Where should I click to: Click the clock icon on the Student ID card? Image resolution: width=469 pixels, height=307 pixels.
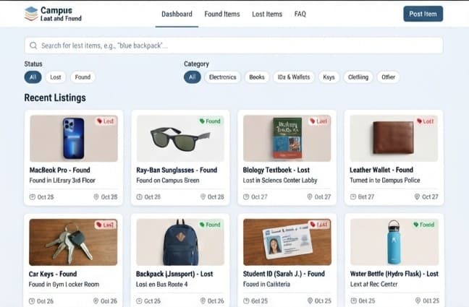point(246,301)
